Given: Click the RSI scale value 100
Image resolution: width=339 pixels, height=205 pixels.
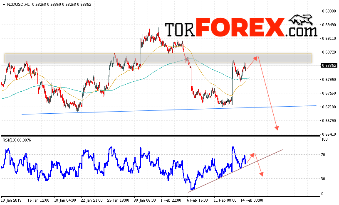Looking at the screenshot, I should (324, 139).
